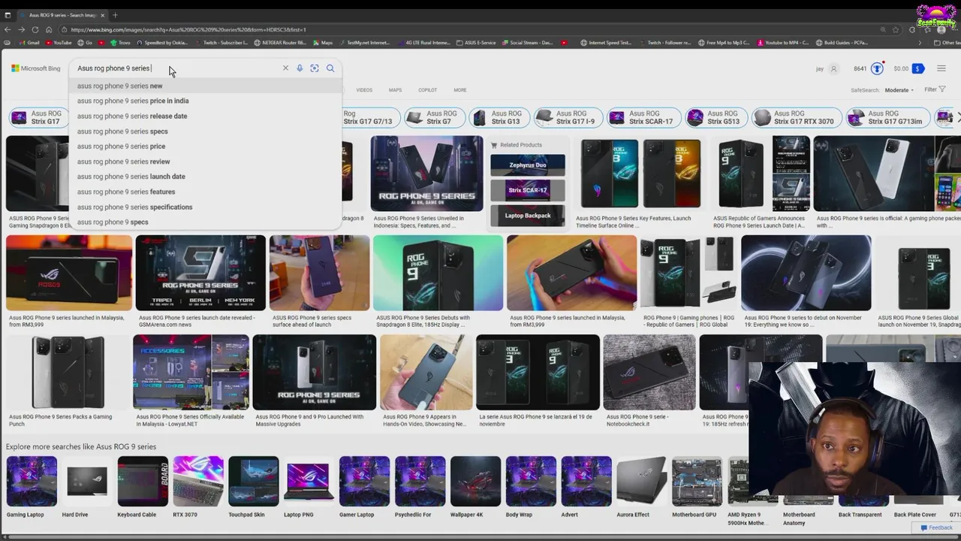Choose suggestion ending 'release date'
961x541 pixels.
click(x=205, y=116)
